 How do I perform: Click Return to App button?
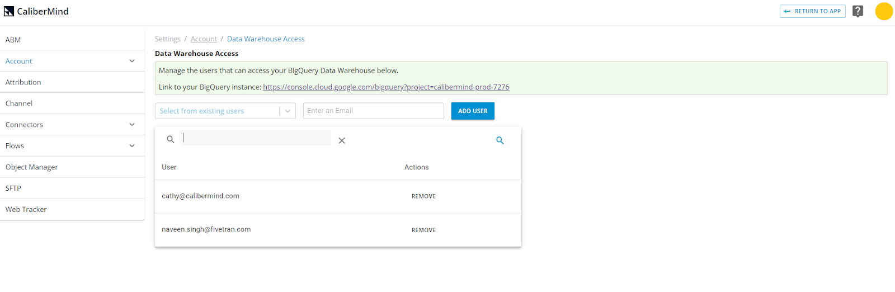[x=812, y=11]
